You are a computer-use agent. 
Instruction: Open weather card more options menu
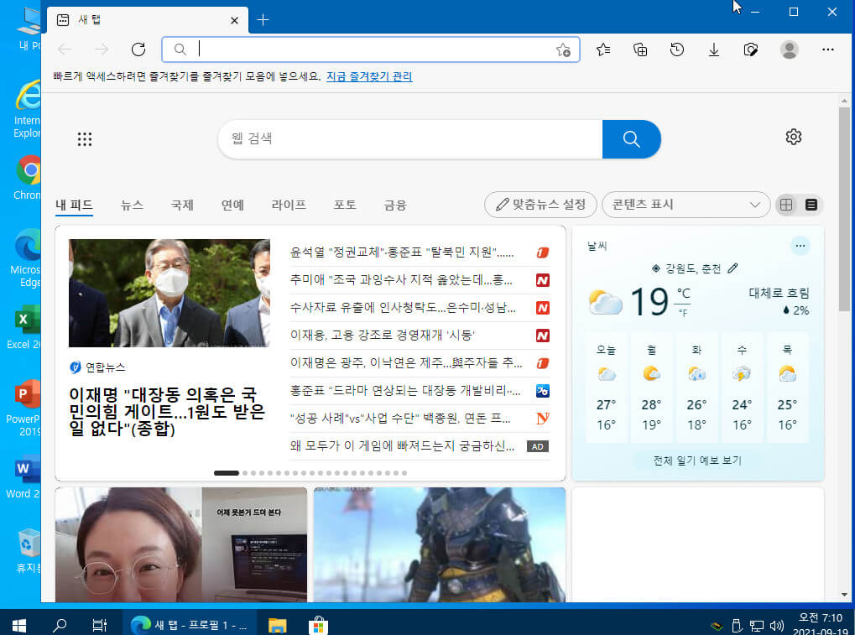(x=800, y=246)
